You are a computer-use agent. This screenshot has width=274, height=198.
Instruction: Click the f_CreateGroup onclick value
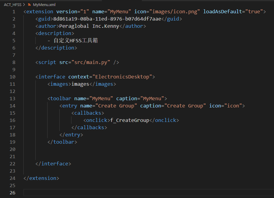coord(130,120)
